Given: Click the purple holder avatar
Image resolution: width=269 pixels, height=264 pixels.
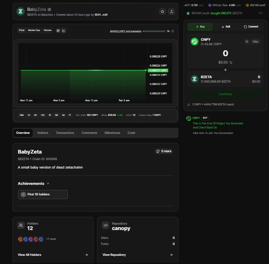Looking at the screenshot, I should pos(30,239).
